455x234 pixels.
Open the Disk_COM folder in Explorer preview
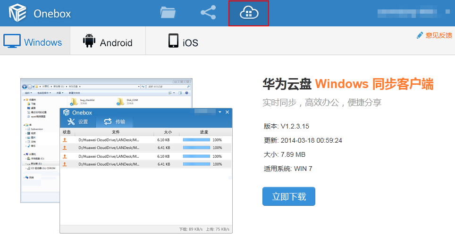click(x=128, y=101)
